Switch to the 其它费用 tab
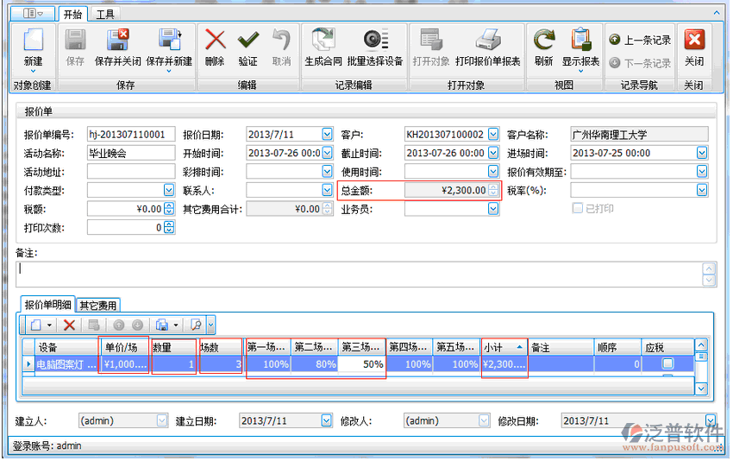The image size is (733, 461). [98, 305]
